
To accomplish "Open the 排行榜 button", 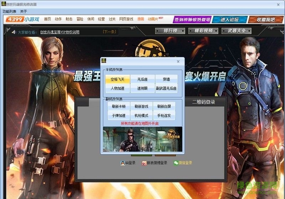I will pyautogui.click(x=170, y=31).
